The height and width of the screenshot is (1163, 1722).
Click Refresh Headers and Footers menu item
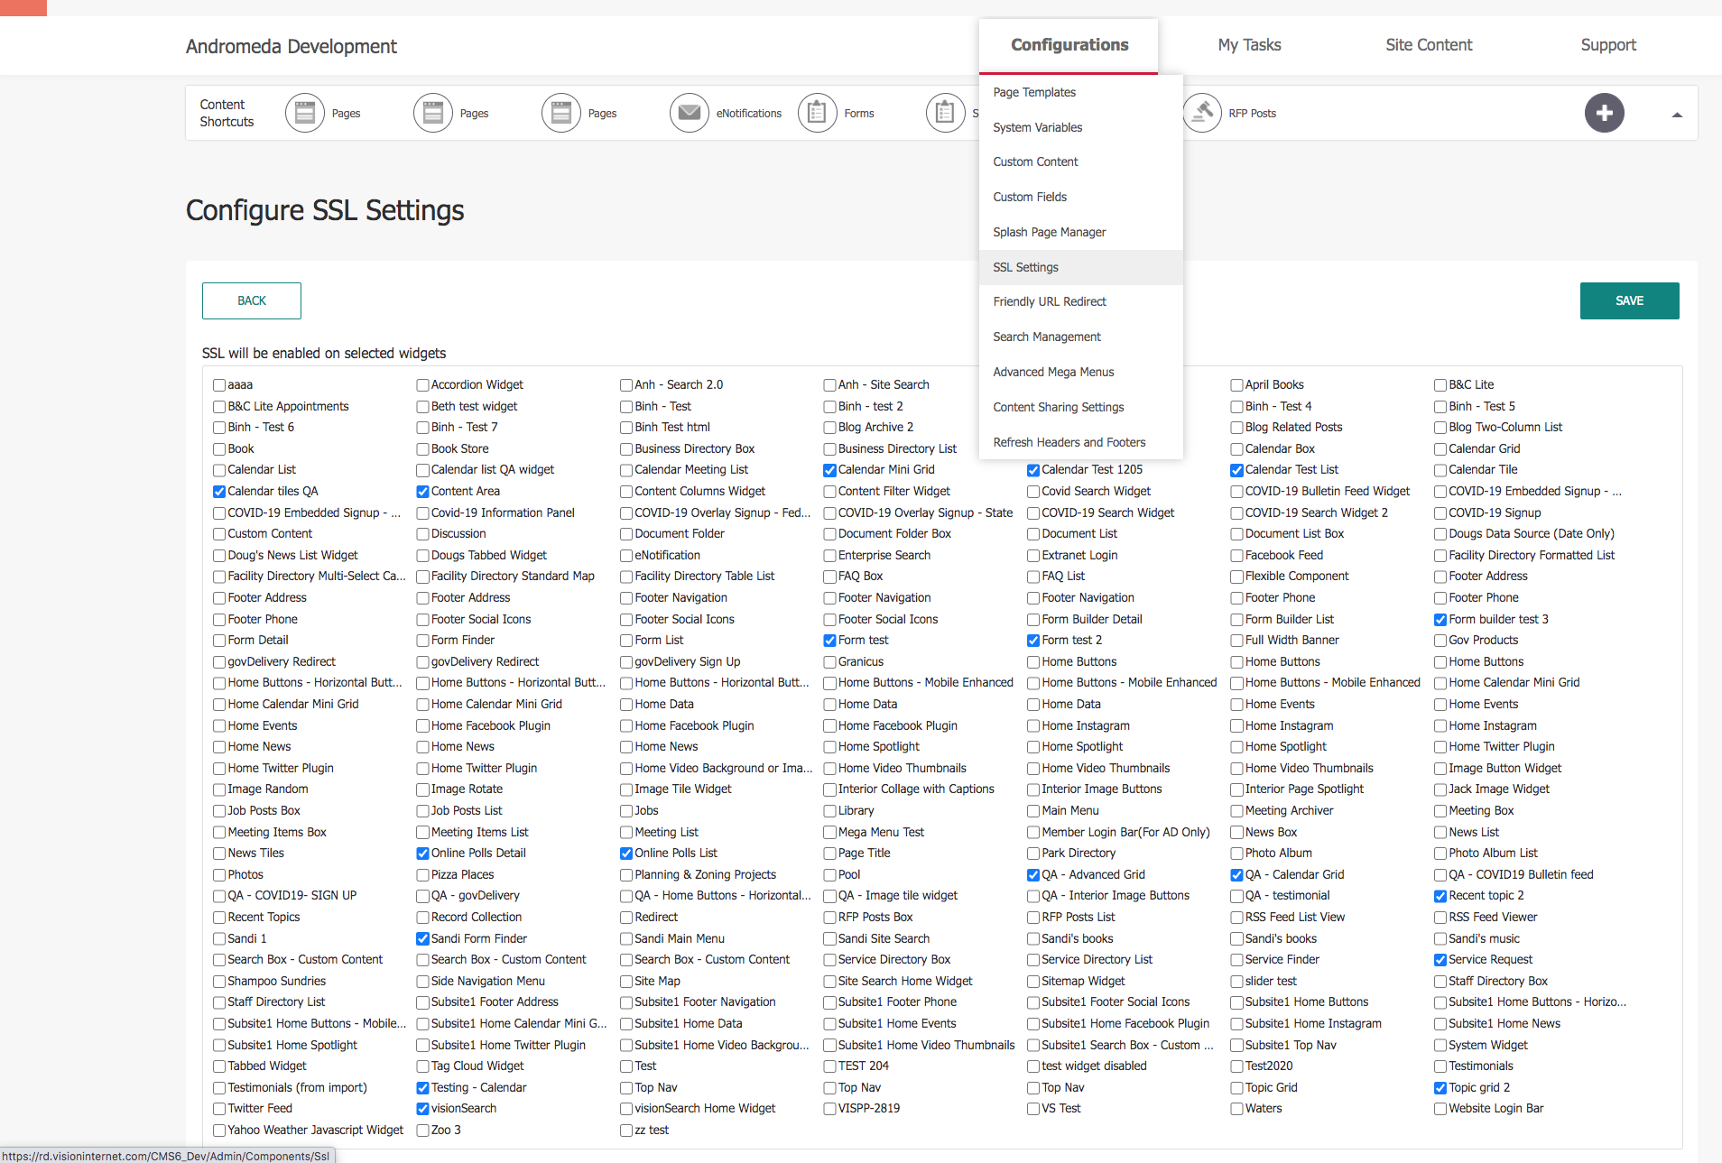pos(1081,442)
